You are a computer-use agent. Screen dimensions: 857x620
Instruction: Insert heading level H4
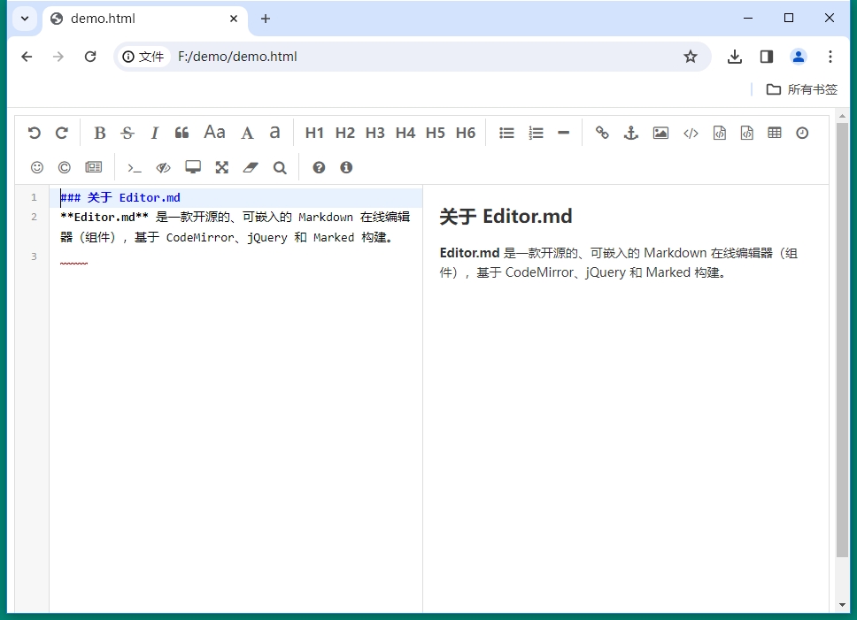[405, 133]
